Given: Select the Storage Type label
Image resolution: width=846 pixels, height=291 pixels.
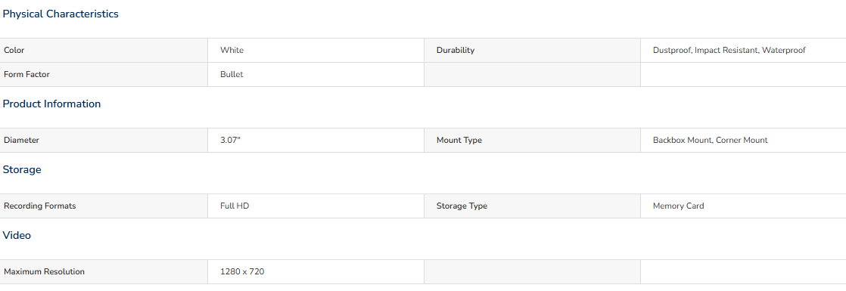Looking at the screenshot, I should [462, 206].
